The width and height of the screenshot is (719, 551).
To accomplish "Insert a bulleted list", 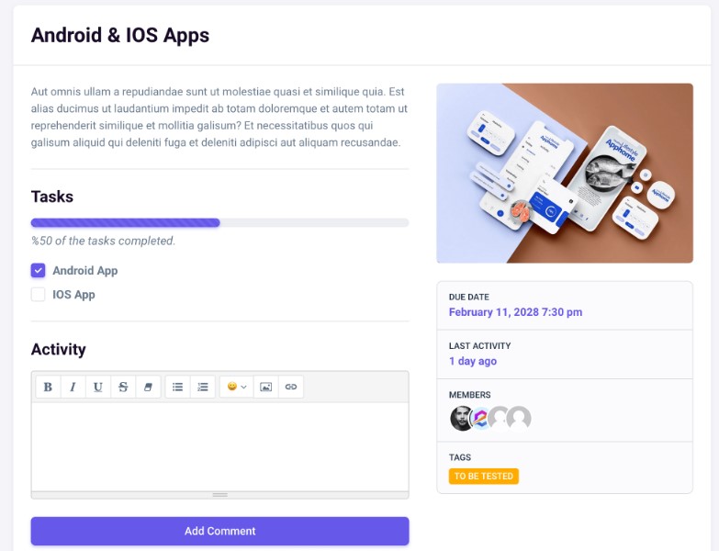I will (x=178, y=387).
